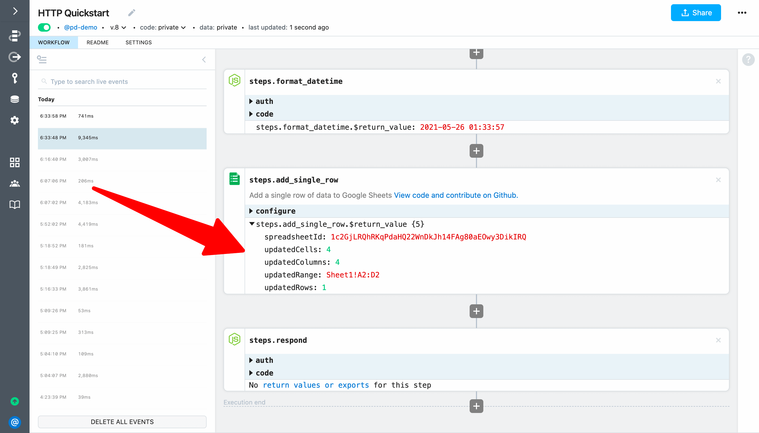Viewport: 759px width, 433px height.
Task: Toggle the workflow active switch off
Action: (44, 27)
